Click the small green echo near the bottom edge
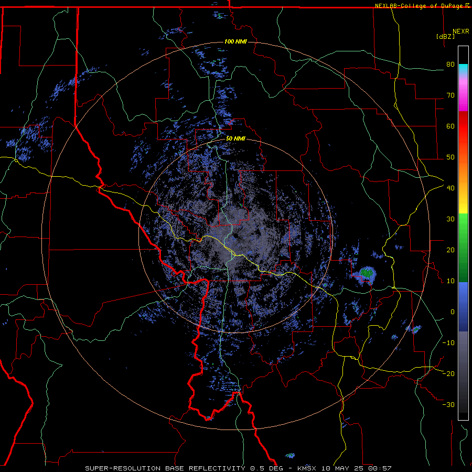472x472 pixels. [290, 455]
